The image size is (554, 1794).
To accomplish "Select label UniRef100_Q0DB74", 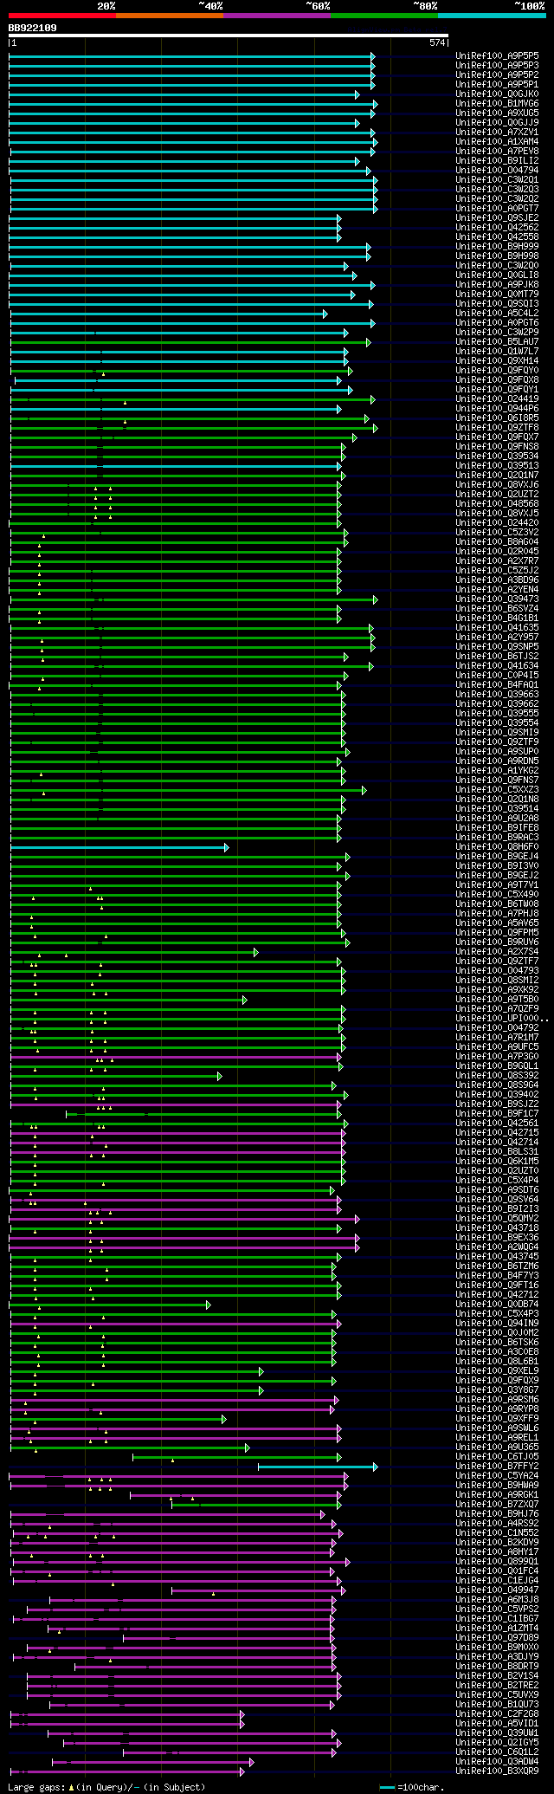I will 497,1304.
